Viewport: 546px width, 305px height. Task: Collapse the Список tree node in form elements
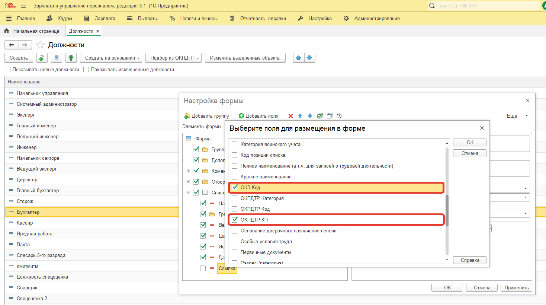[x=188, y=193]
